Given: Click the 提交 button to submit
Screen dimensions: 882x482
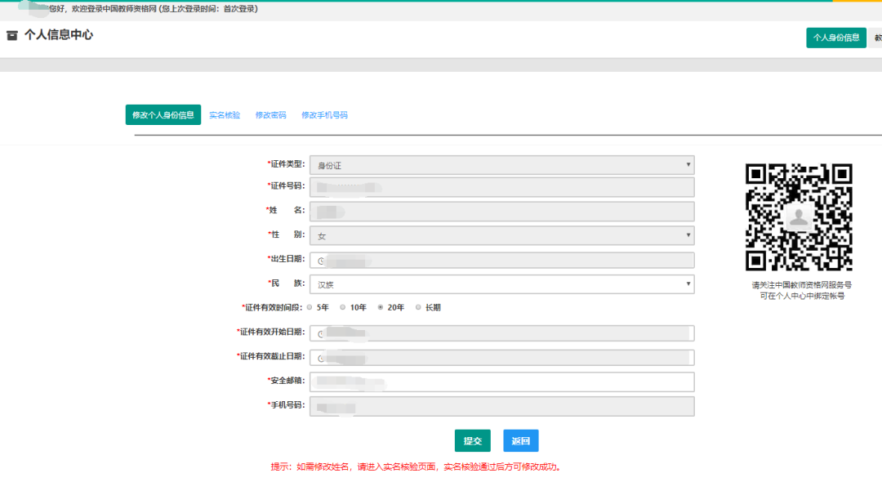Looking at the screenshot, I should tap(472, 440).
